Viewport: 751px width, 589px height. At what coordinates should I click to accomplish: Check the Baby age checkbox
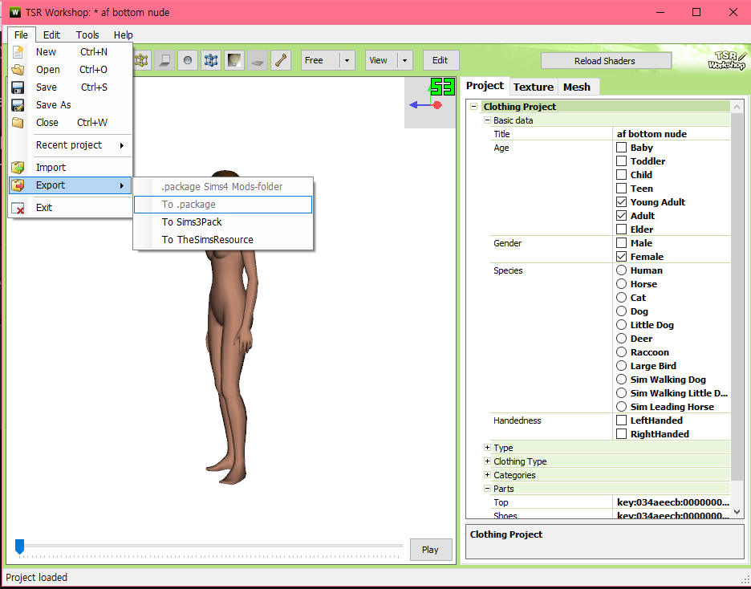[x=621, y=147]
